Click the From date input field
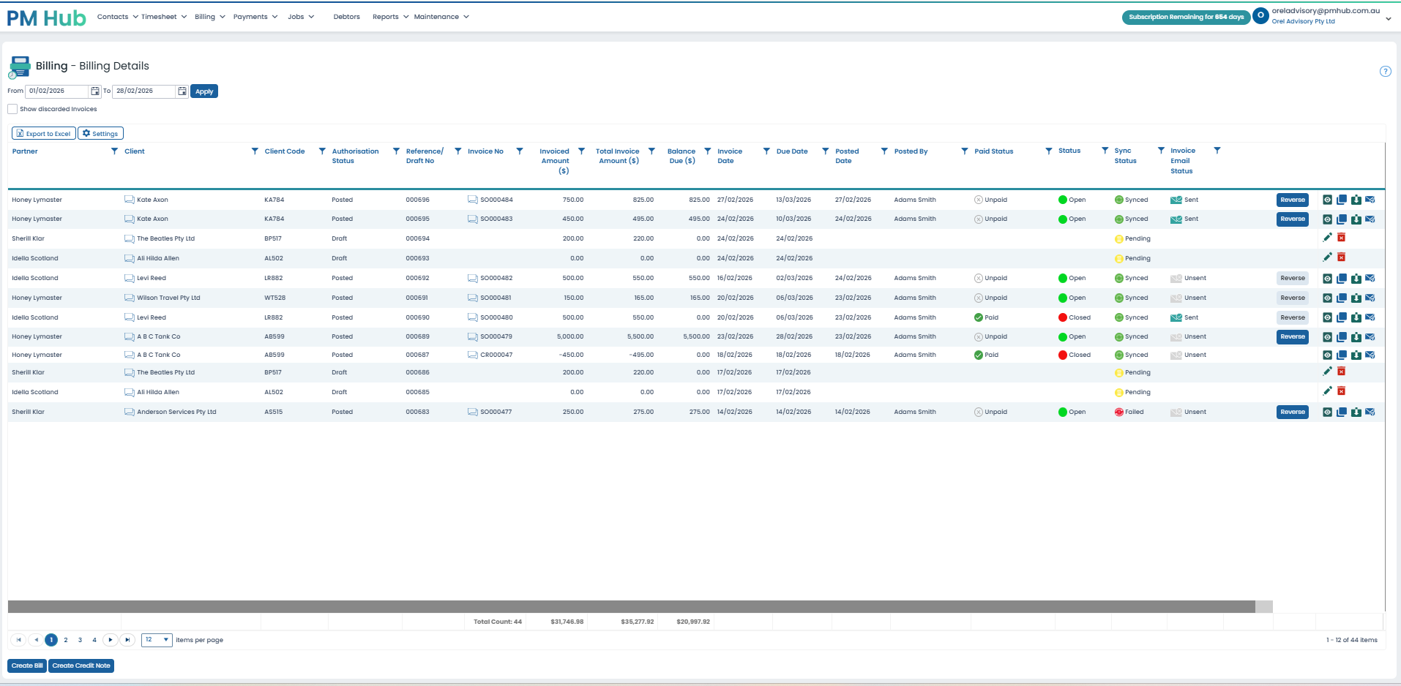Screen dimensions: 1401x686 [x=57, y=91]
